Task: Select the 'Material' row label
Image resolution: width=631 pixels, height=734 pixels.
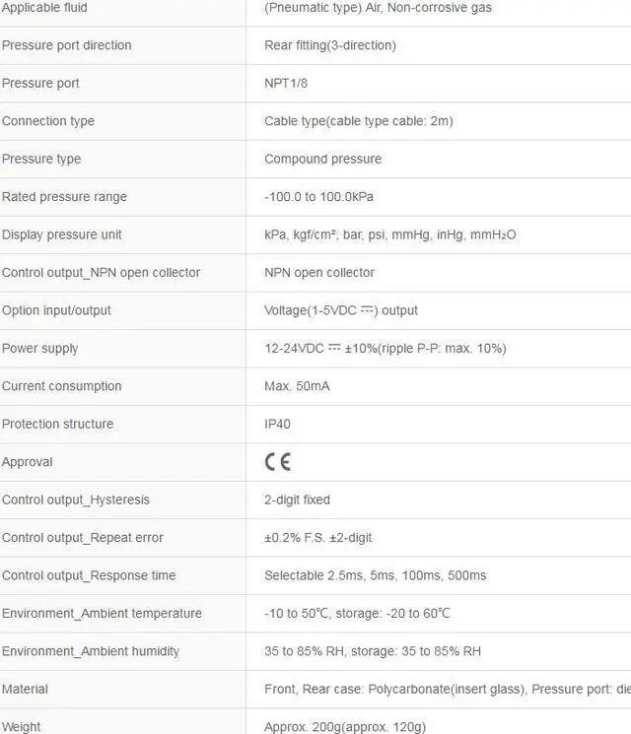Action: pos(25,689)
